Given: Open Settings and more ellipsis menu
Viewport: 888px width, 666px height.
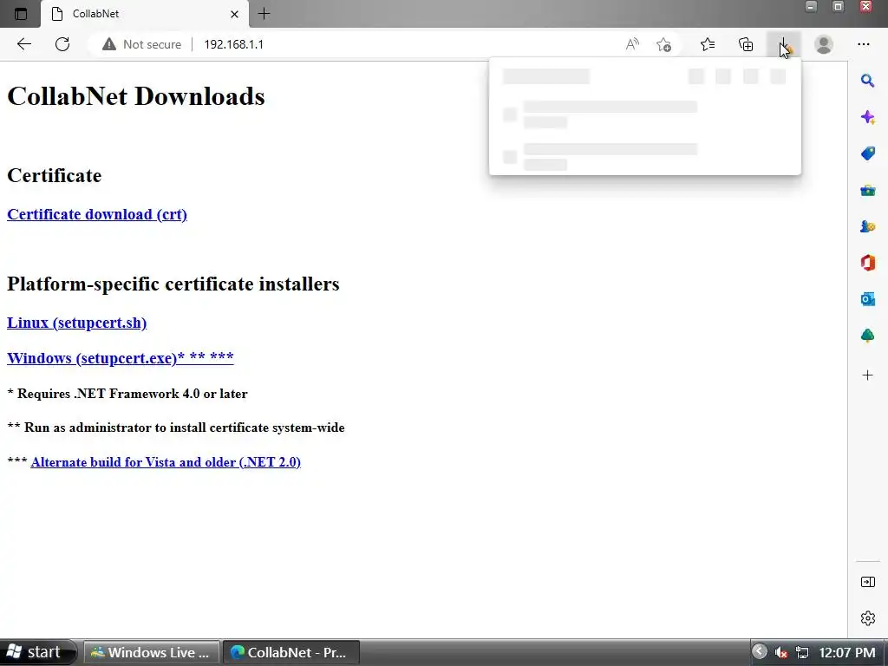Looking at the screenshot, I should pyautogui.click(x=863, y=44).
